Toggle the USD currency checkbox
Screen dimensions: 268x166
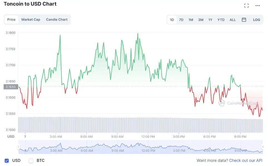(x=7, y=160)
